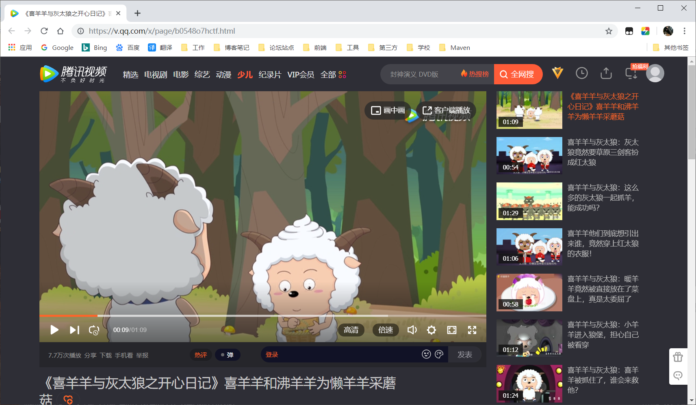Open the 综艺 nav item
Viewport: 696px width, 405px height.
click(202, 75)
